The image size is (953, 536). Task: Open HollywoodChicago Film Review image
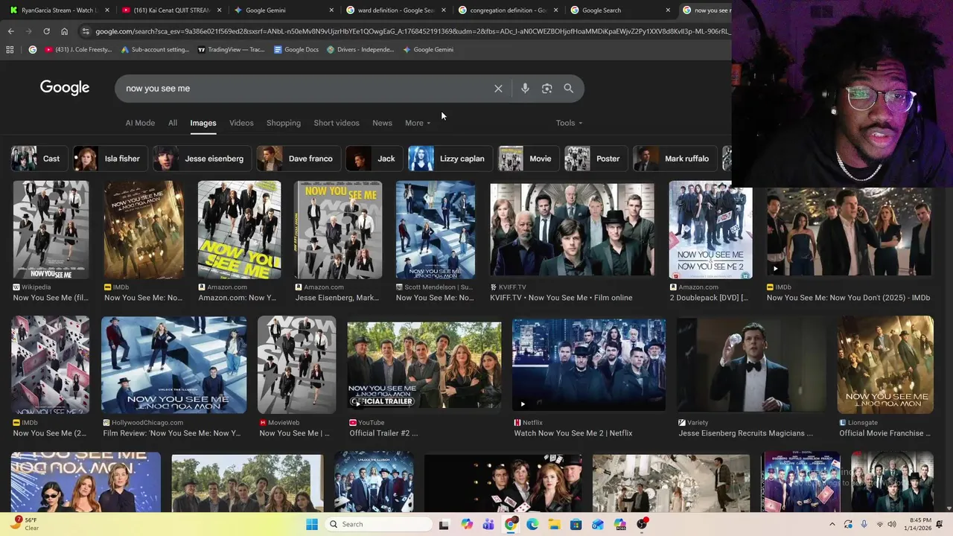coord(174,365)
